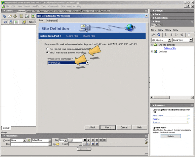This screenshot has height=157, width=195.
Task: Click Connect to remote host icon
Action: (154, 35)
